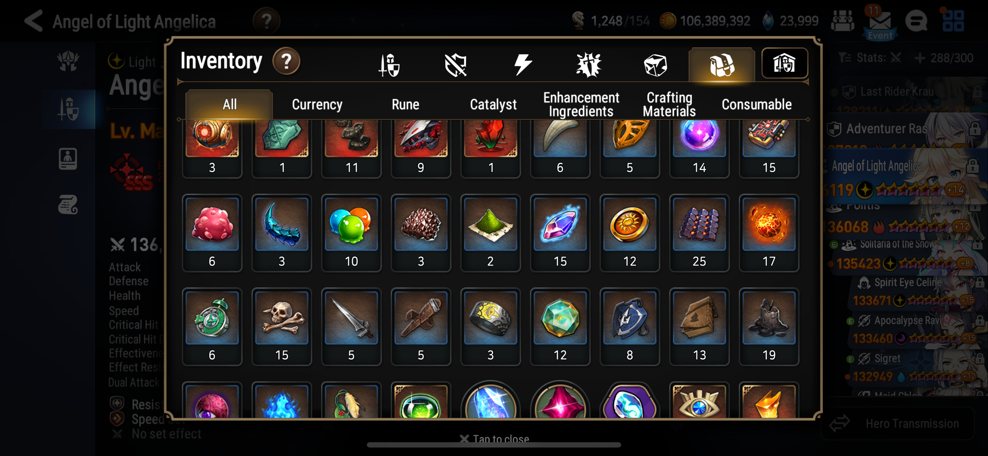Select the three colored slime orbs item
This screenshot has height=456, width=988.
pyautogui.click(x=351, y=233)
